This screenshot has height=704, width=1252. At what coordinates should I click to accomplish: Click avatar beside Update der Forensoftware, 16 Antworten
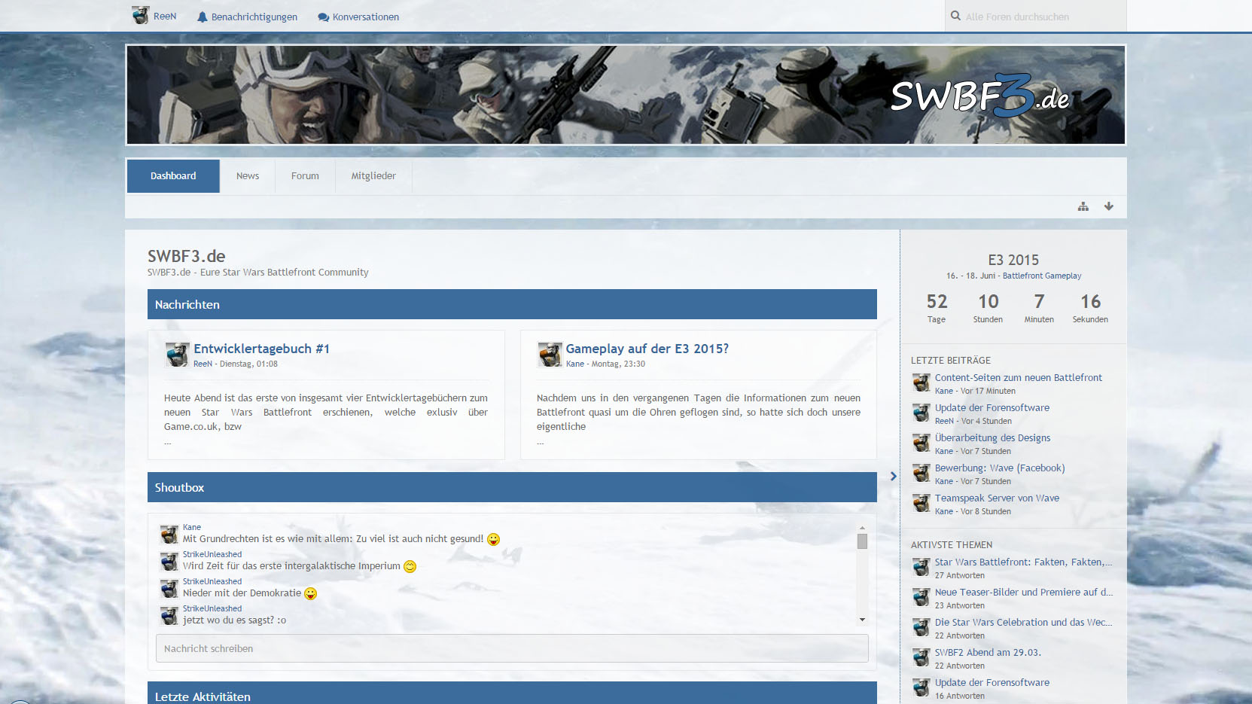[x=921, y=687]
